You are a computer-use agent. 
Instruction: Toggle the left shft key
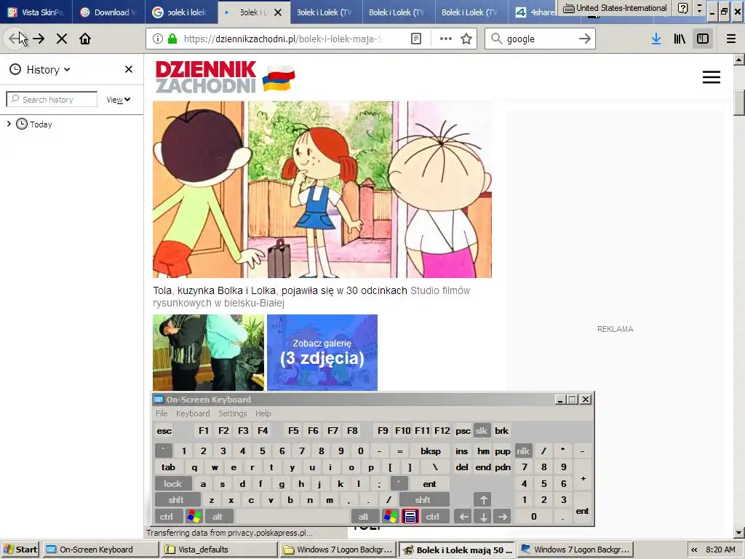(176, 499)
